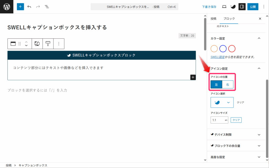Click the bottom margin toolbar icon
This screenshot has width=269, height=168.
(48, 44)
